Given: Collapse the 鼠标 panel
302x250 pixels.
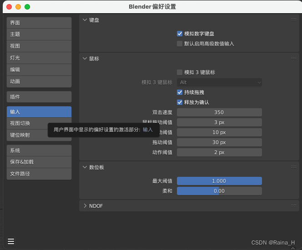Looking at the screenshot, I should [x=85, y=59].
